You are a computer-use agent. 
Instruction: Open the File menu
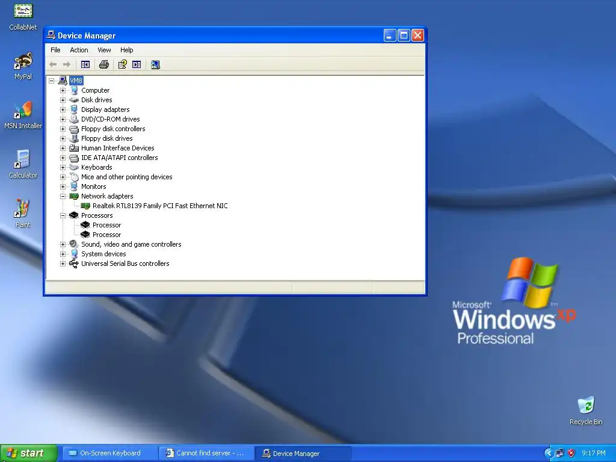pyautogui.click(x=55, y=50)
